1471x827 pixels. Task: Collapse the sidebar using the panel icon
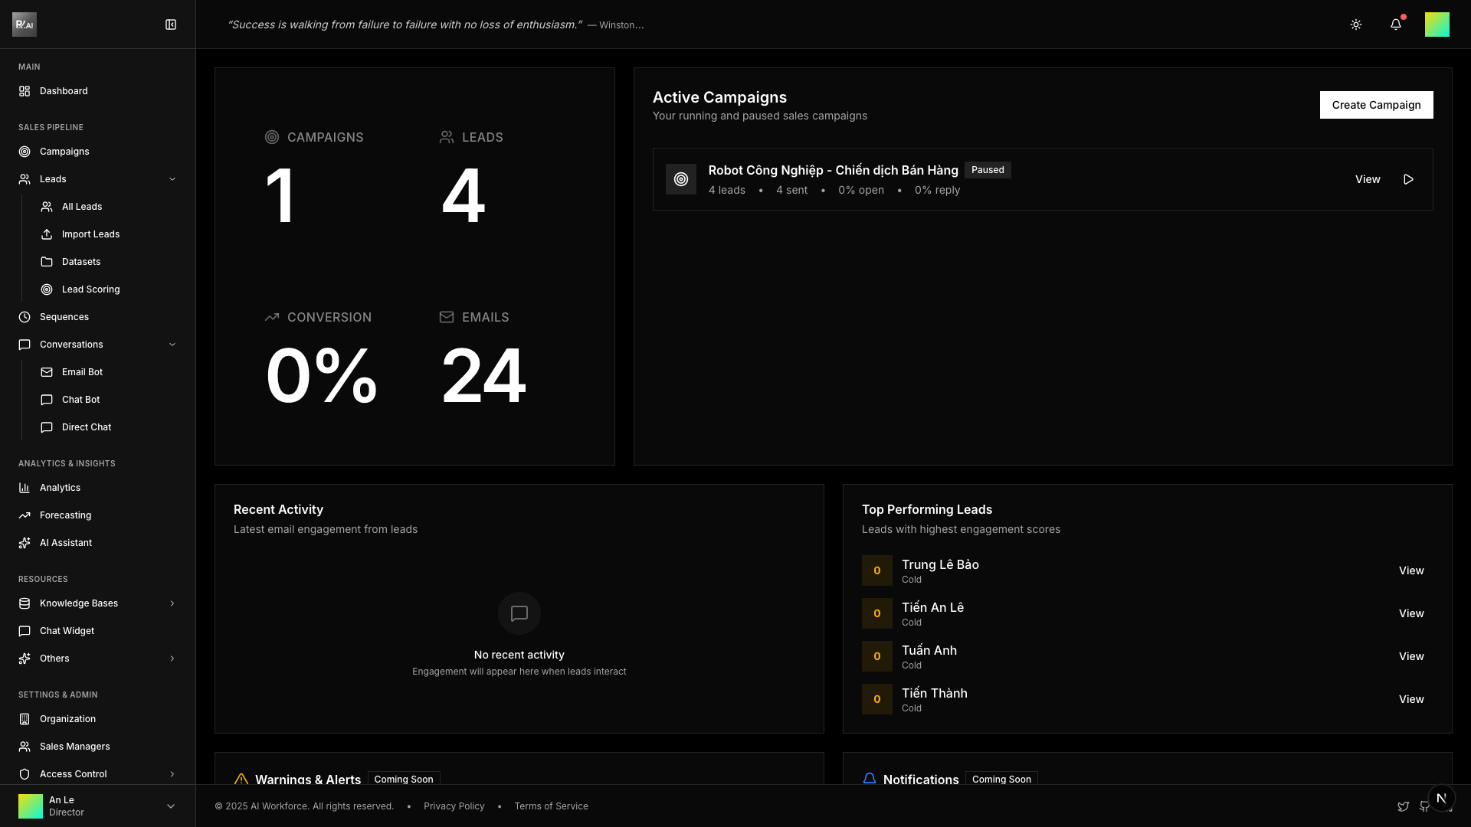[171, 25]
